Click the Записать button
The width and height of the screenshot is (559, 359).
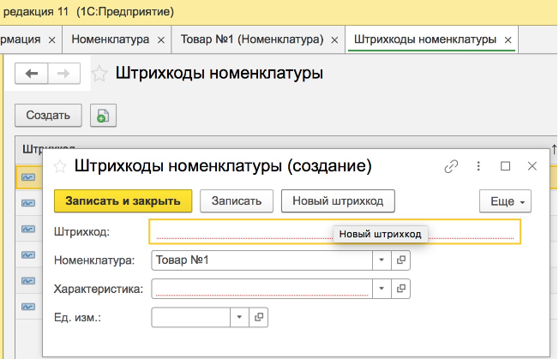click(x=237, y=201)
